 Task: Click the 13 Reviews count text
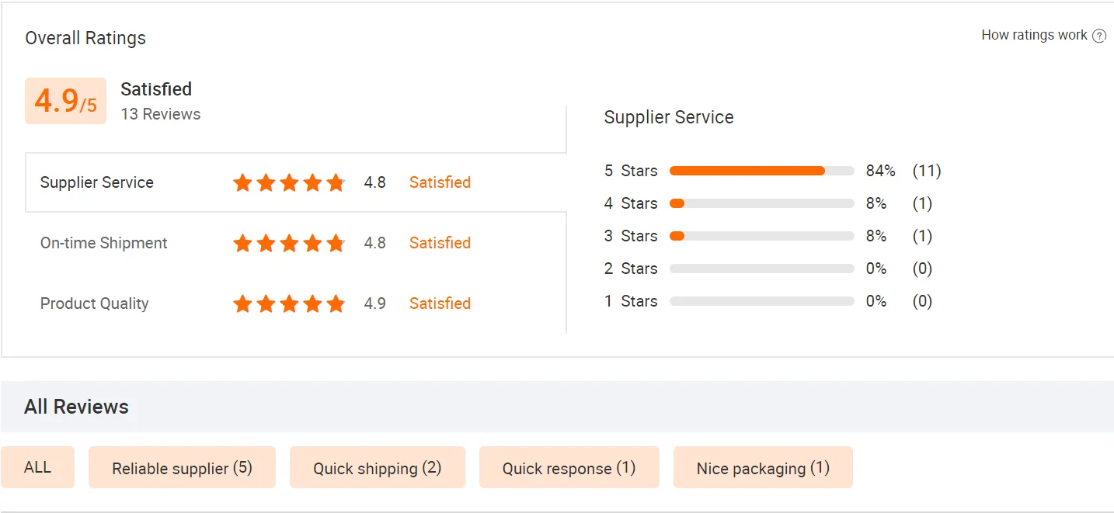click(x=161, y=114)
